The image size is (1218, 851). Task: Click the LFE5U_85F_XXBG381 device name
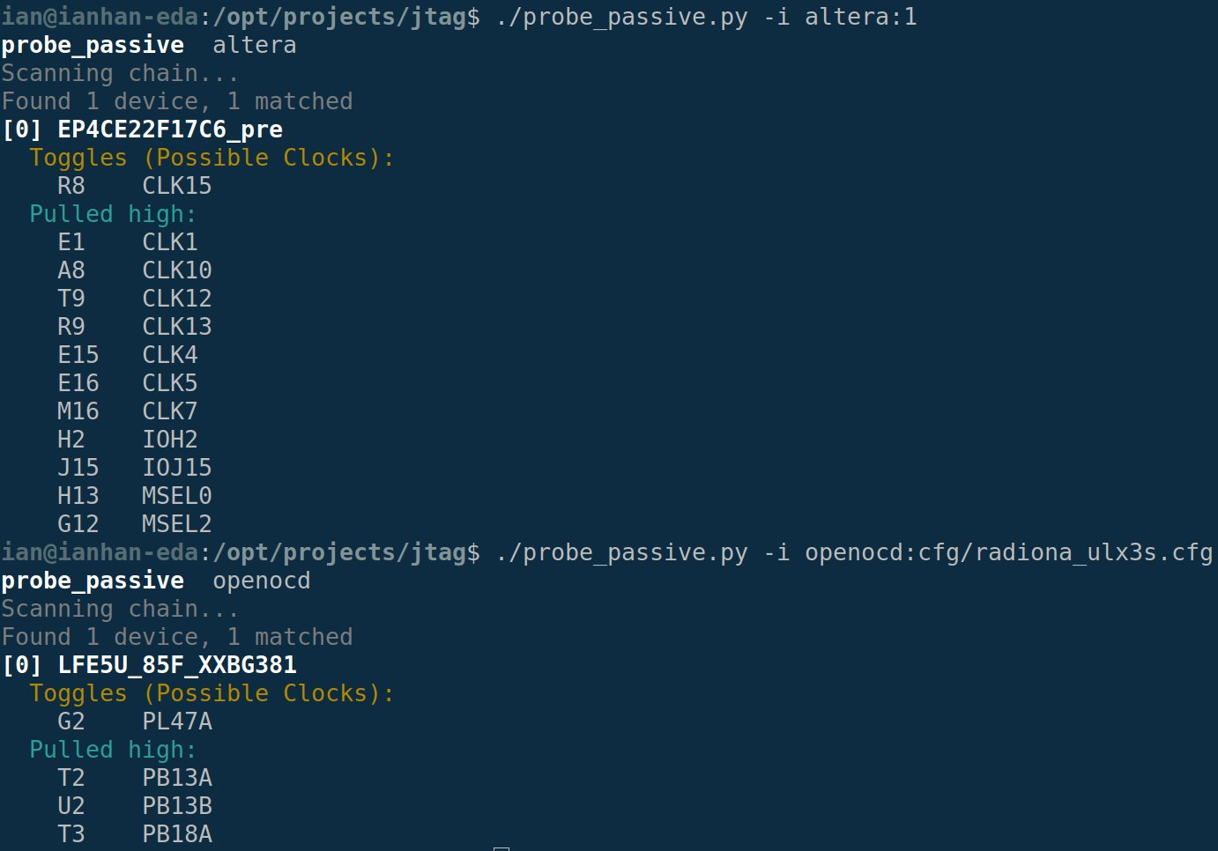point(176,665)
